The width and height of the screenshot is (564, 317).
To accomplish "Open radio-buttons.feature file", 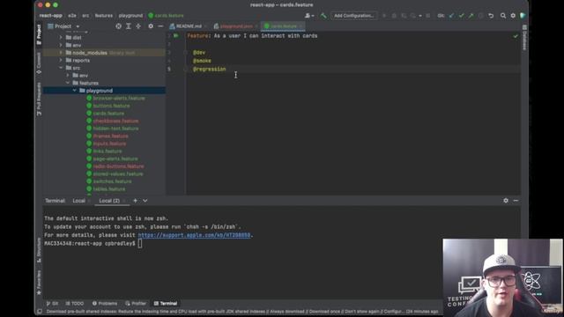I will click(x=118, y=166).
